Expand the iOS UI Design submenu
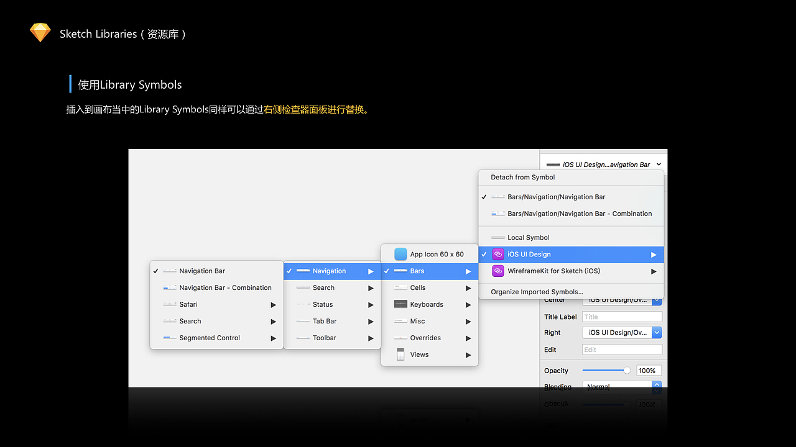 click(x=571, y=254)
